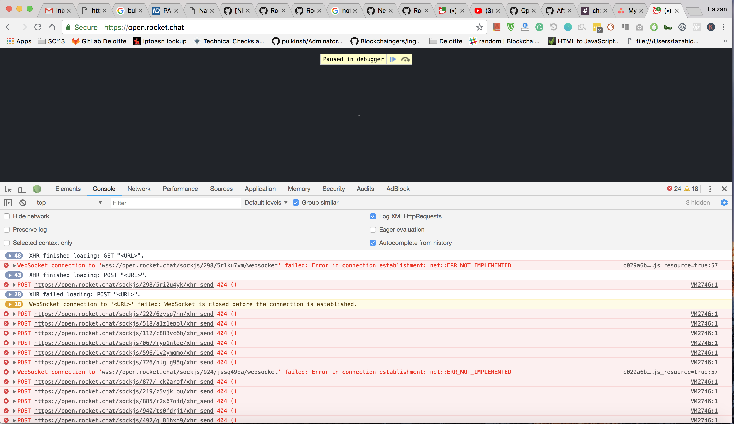
Task: Expand the first XHR finished loading entry
Action: [x=14, y=256]
